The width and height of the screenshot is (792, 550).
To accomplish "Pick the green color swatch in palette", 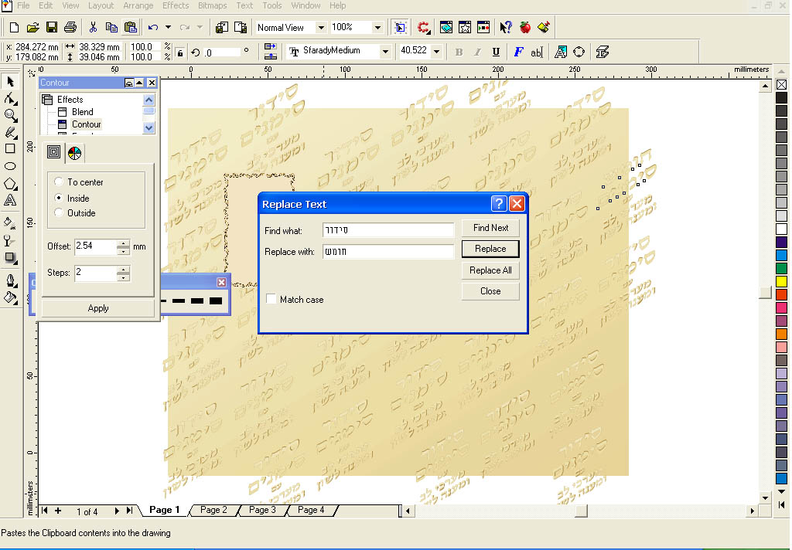I will tap(781, 269).
